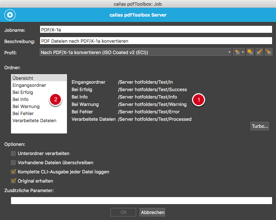Click the path /Server hotfolders/Test/Info
The width and height of the screenshot is (276, 220).
(147, 97)
